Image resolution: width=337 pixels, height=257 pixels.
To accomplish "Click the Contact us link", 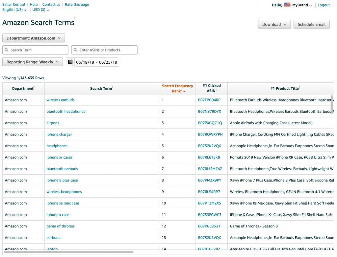I will 51,4.
